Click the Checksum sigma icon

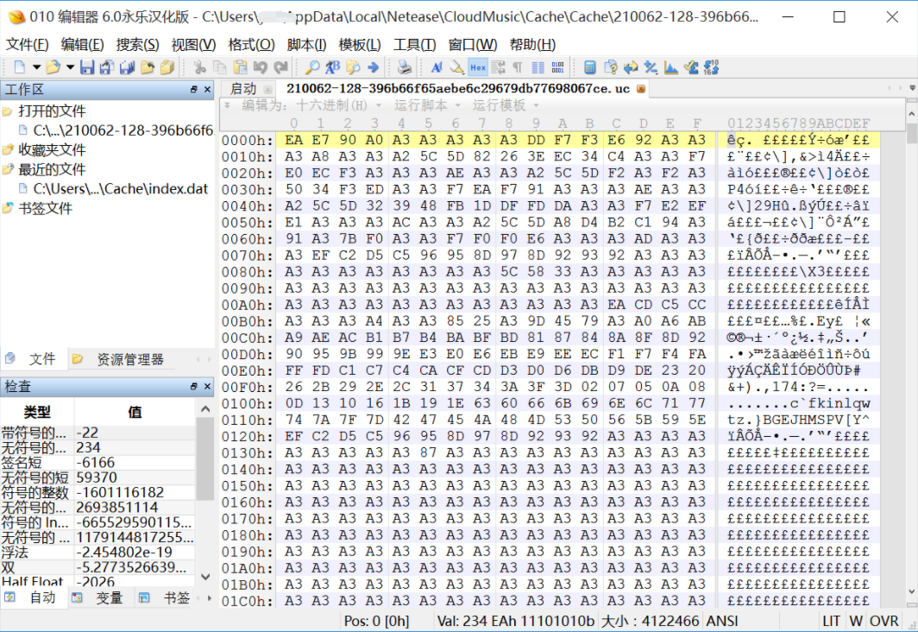click(x=691, y=67)
